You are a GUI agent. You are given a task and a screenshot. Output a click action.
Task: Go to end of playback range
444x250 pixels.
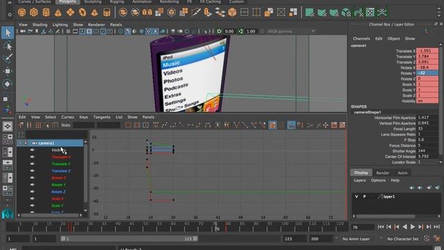(x=436, y=227)
